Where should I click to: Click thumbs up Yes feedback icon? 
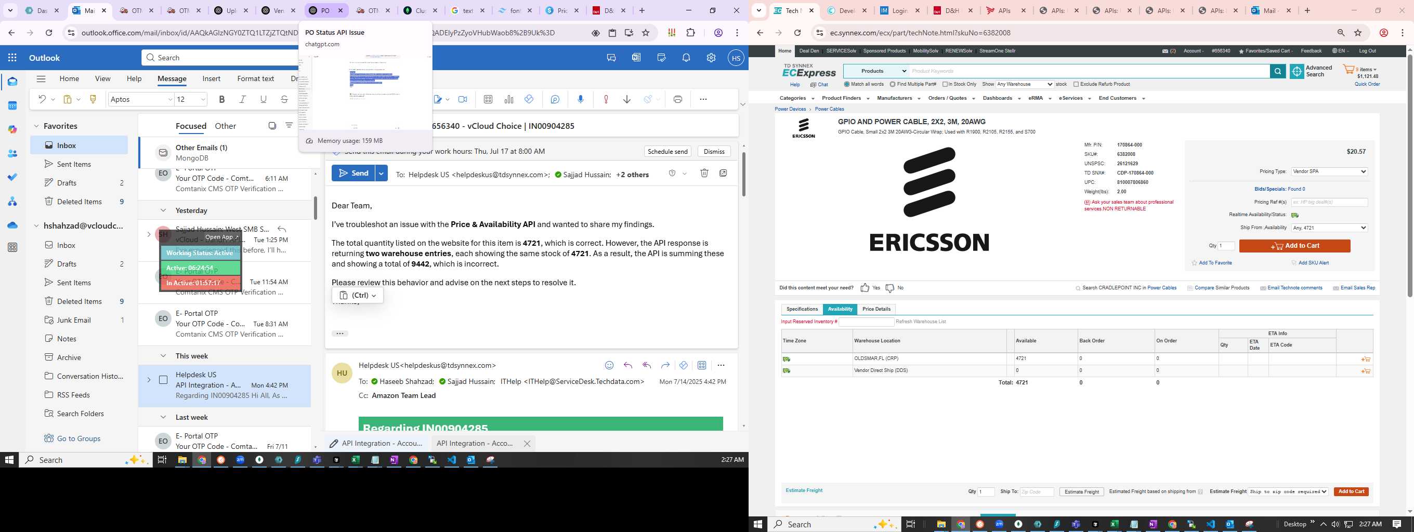tap(865, 288)
